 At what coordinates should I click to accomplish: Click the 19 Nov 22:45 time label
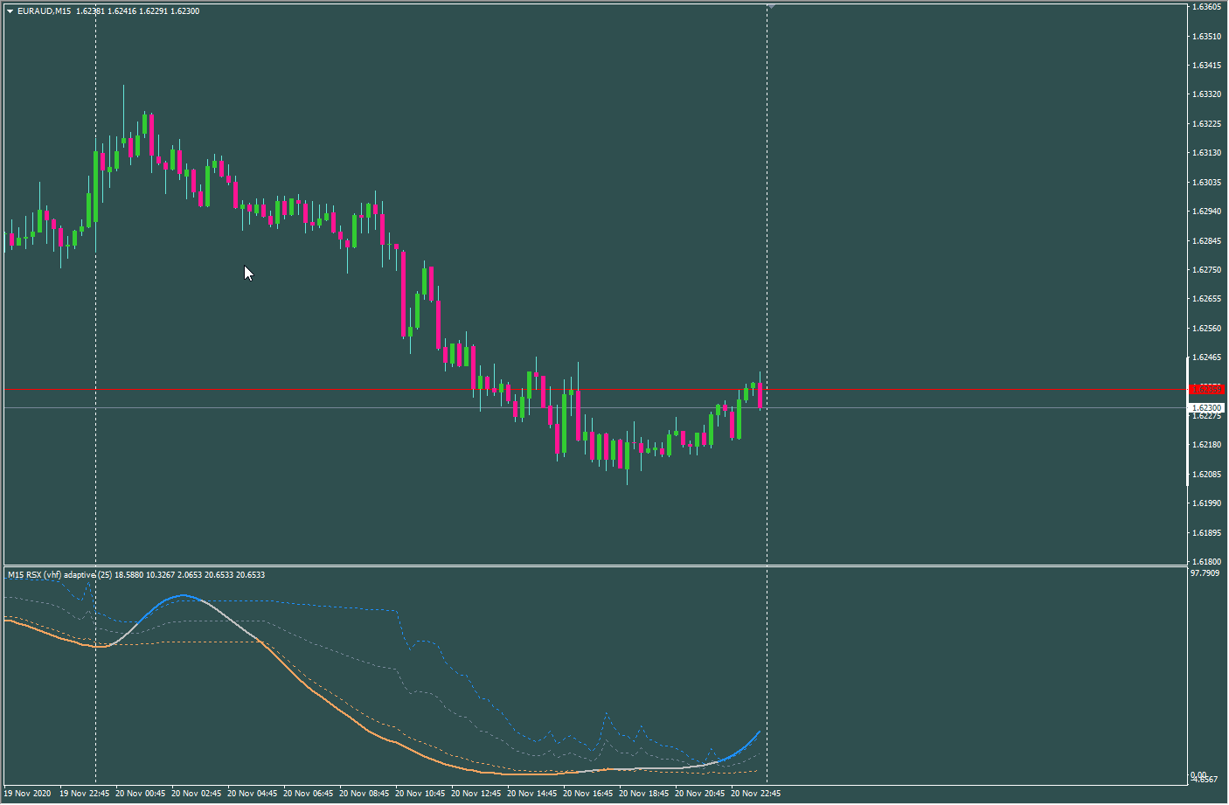tap(84, 794)
